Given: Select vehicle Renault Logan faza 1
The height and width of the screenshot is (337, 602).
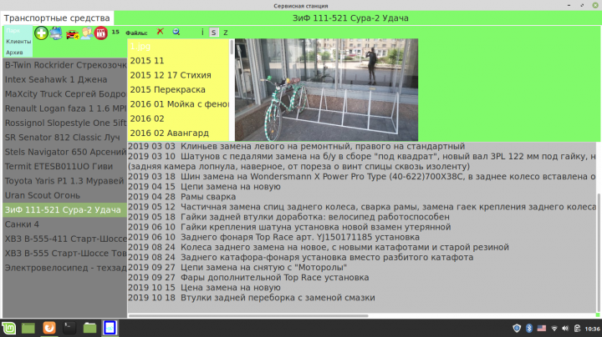Looking at the screenshot, I should (x=65, y=108).
